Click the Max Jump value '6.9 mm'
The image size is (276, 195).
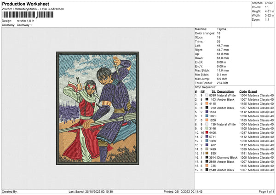click(x=222, y=79)
